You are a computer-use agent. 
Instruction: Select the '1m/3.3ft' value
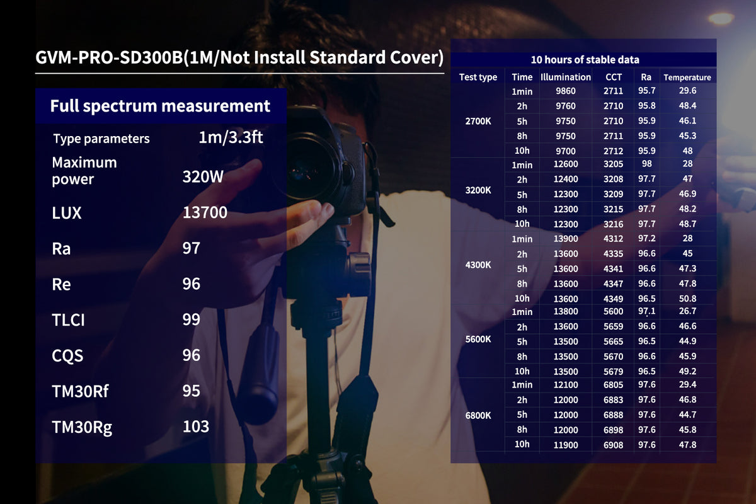(231, 137)
